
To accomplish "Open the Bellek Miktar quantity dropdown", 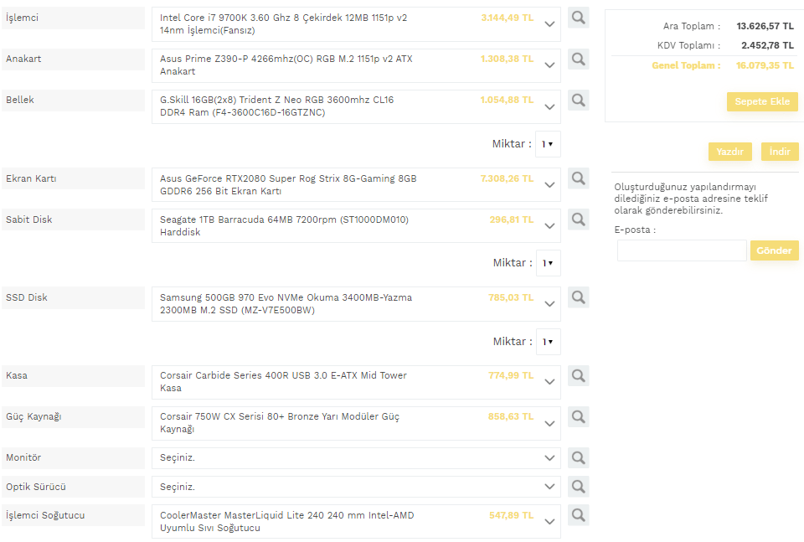I will 548,144.
